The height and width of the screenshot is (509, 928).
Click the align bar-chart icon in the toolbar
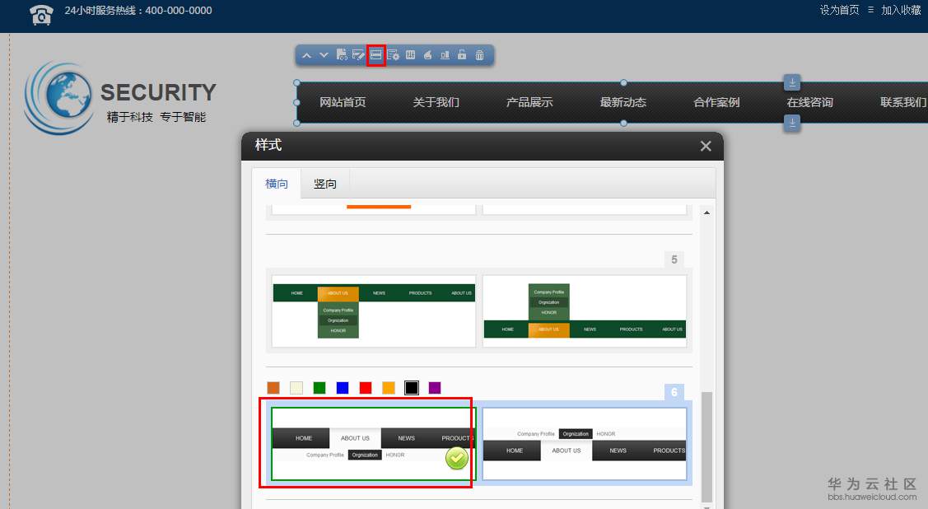[x=445, y=55]
